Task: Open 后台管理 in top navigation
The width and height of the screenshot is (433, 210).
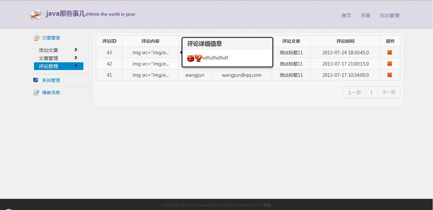Action: pyautogui.click(x=390, y=15)
